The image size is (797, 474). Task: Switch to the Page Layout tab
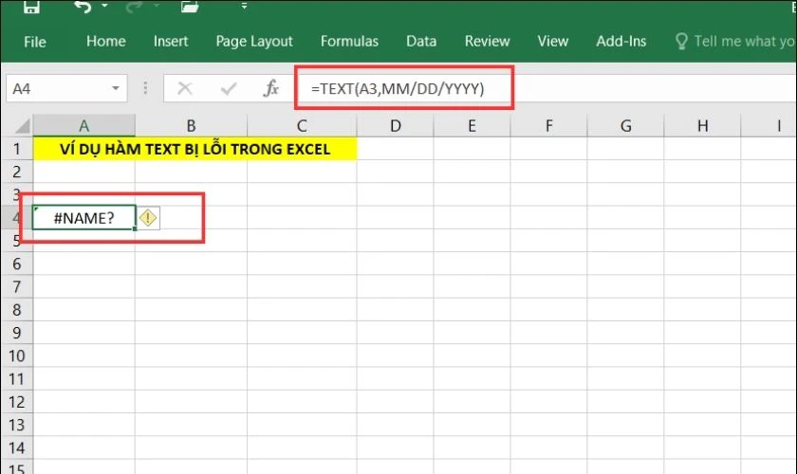coord(254,41)
